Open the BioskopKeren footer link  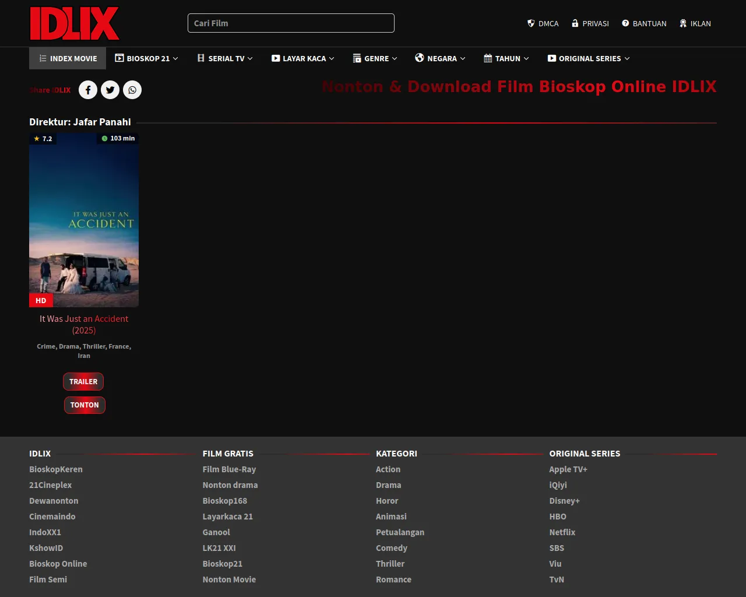tap(56, 469)
